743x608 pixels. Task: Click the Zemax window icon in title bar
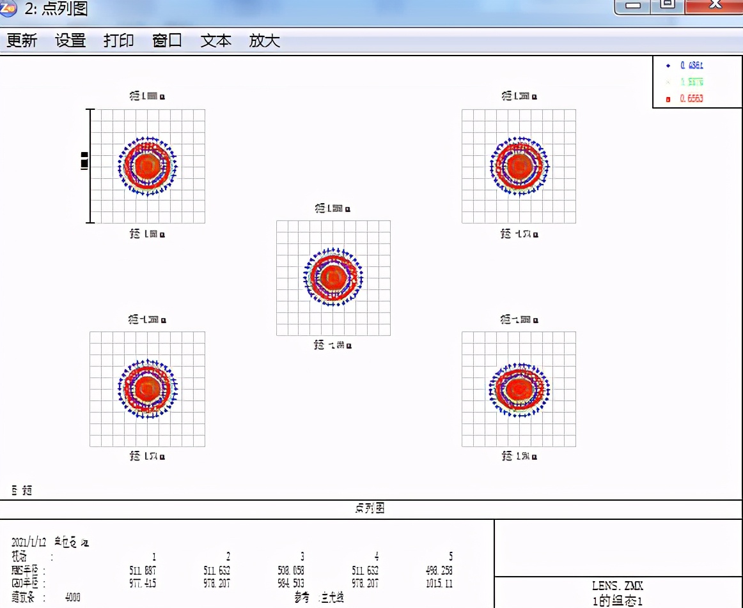coord(9,8)
